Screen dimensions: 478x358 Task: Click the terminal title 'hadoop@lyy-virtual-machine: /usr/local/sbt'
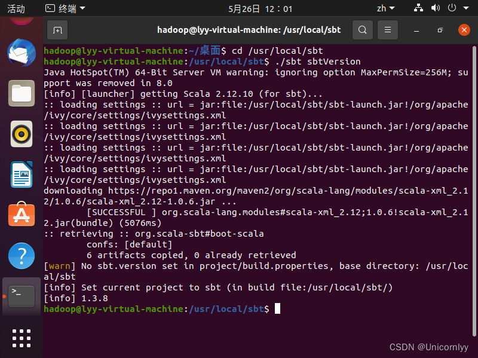pyautogui.click(x=249, y=30)
